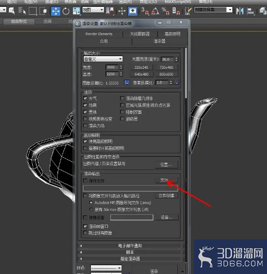Click the 720x486 preset button
267x274 pixels.
point(166,67)
